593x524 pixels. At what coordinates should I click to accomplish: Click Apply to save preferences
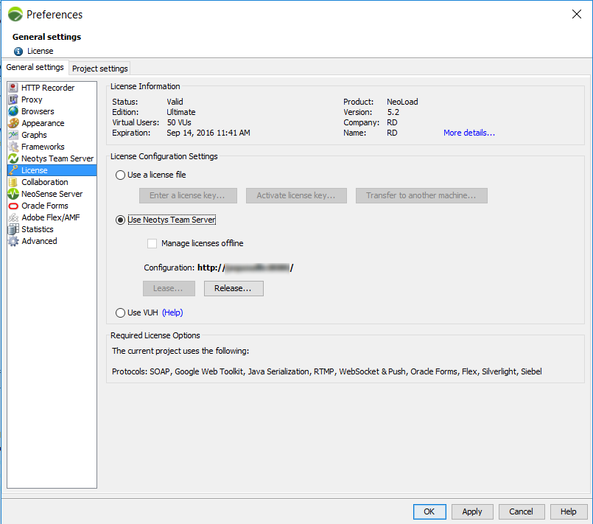pyautogui.click(x=471, y=511)
